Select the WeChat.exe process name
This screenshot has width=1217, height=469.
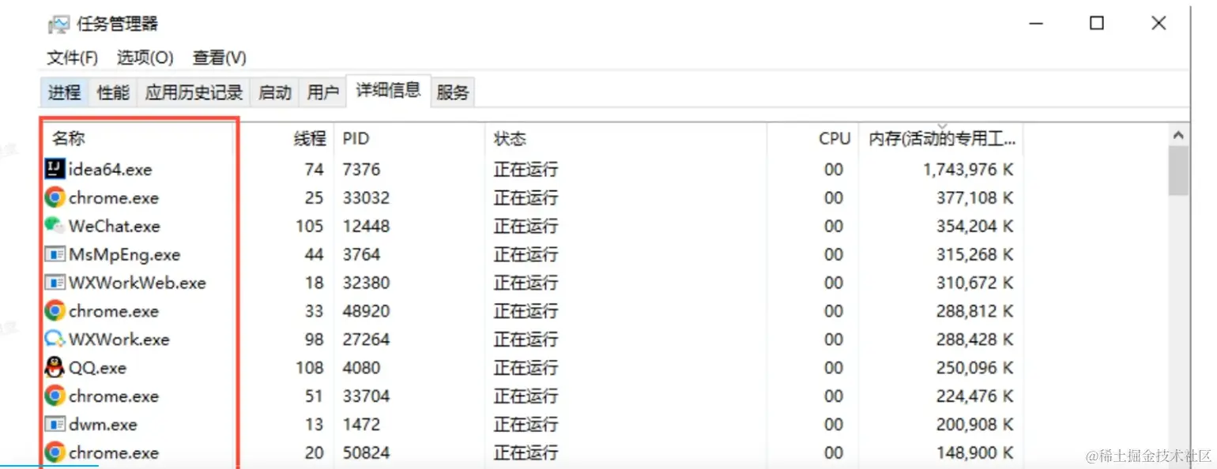pyautogui.click(x=114, y=226)
